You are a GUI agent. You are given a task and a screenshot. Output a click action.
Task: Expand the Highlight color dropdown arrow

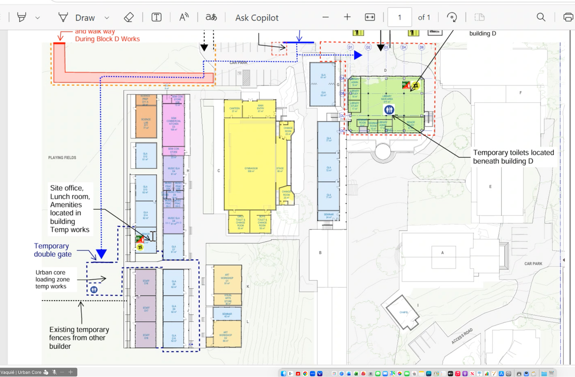tap(37, 17)
